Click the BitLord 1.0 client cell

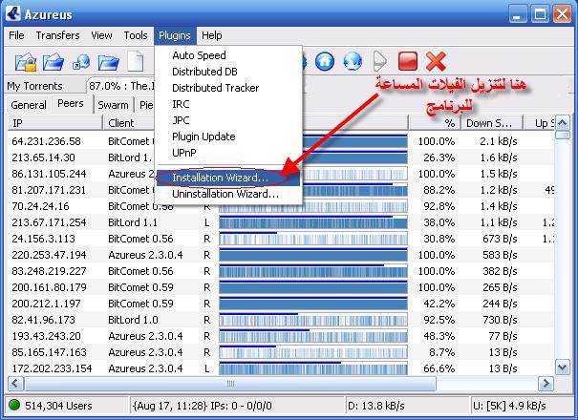(x=133, y=320)
